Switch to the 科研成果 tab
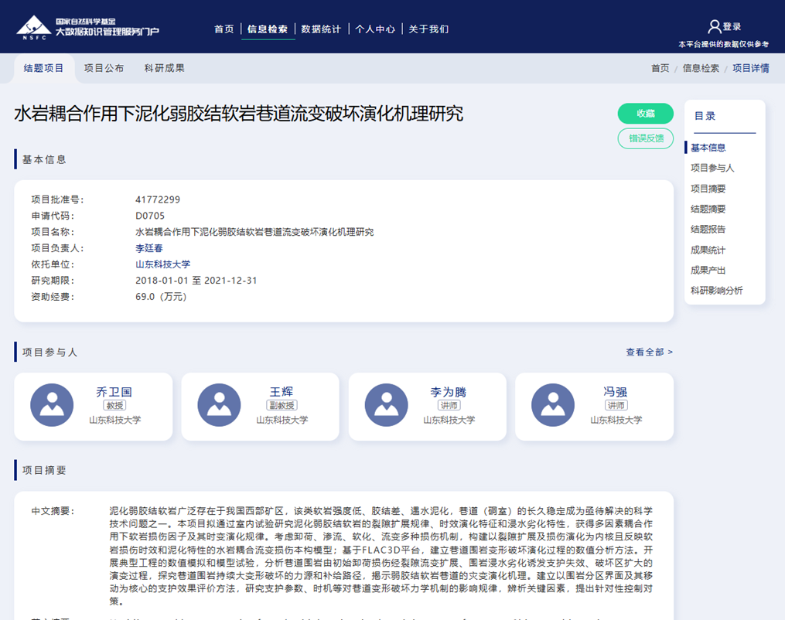Viewport: 785px width, 620px height. click(x=164, y=68)
